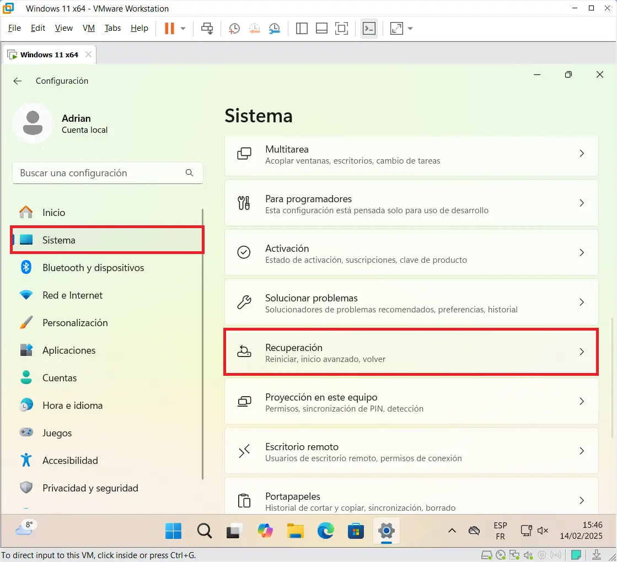The image size is (617, 562).
Task: Toggle the VMware library sidebar view
Action: pos(302,28)
